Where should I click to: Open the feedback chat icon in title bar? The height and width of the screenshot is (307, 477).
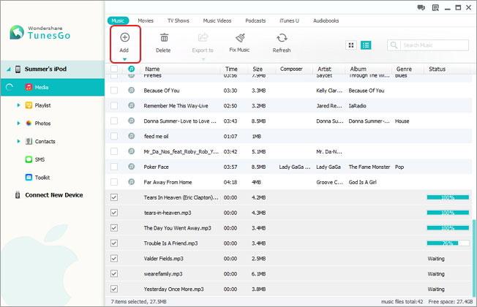[x=421, y=7]
